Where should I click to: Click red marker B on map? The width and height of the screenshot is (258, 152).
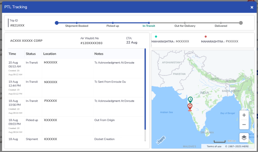click(x=190, y=107)
